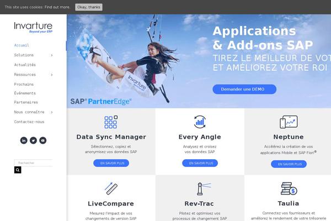
Task: Click the SAP PartnerEdge logo
Action: click(101, 102)
